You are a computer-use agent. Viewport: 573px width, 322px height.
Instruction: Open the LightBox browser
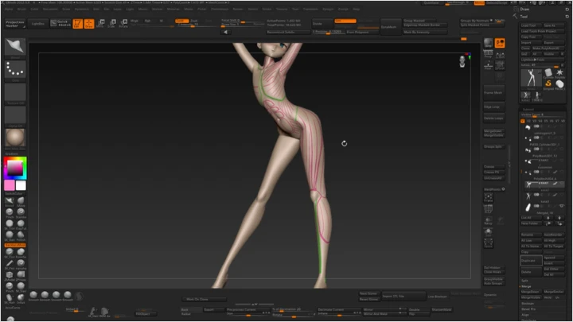click(38, 25)
